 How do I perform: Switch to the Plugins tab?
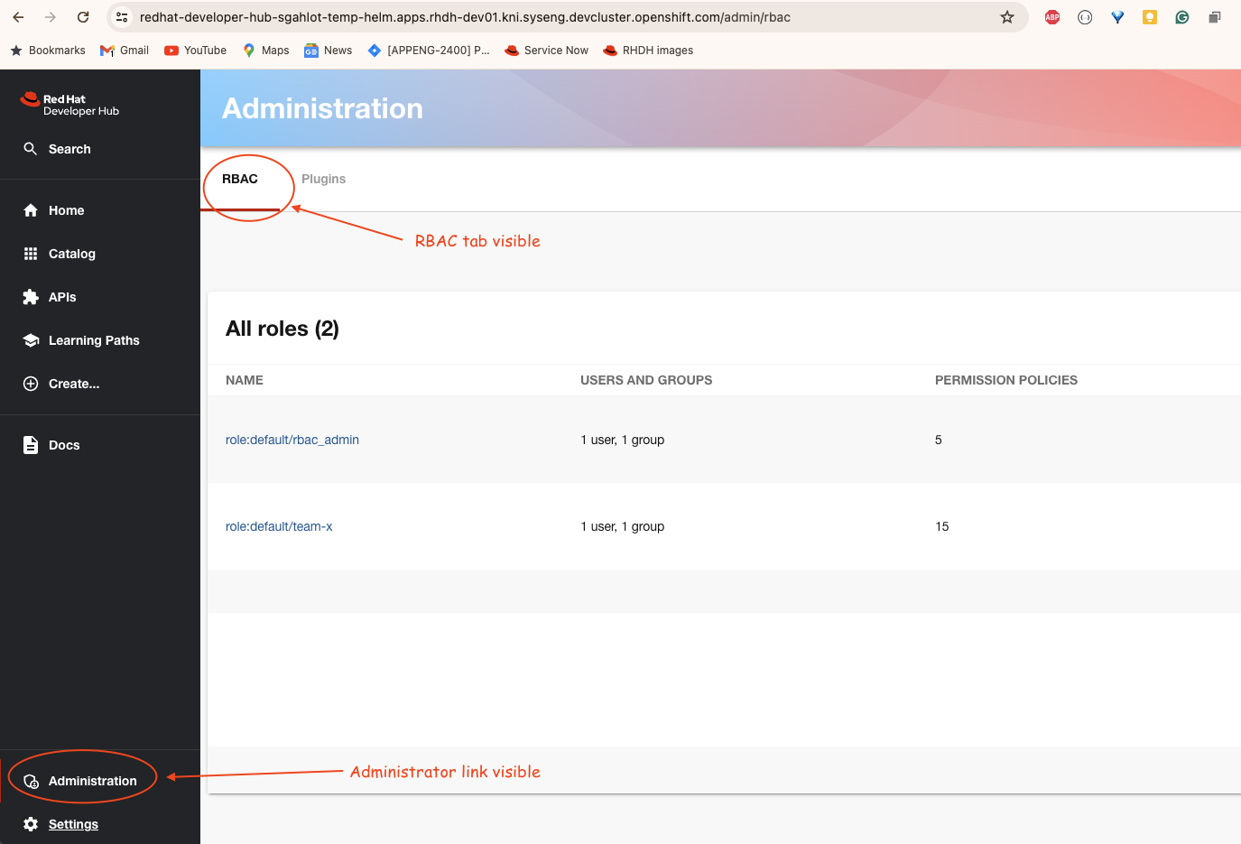point(323,179)
